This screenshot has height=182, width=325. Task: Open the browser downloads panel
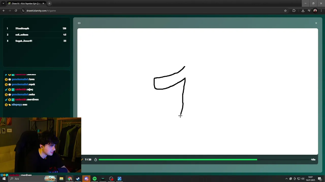[x=303, y=11]
